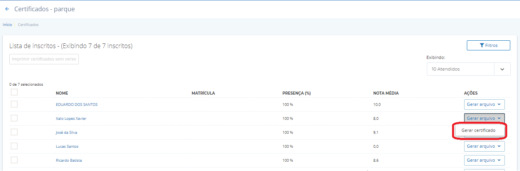Toggle the select-all checkbox in header
Viewport: 520px width, 171px height.
pos(14,92)
